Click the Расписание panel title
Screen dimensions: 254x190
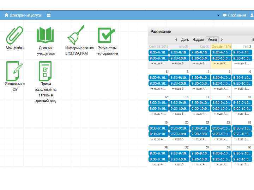click(x=161, y=31)
